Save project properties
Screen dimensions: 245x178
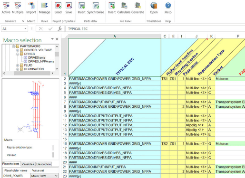pyautogui.click(x=69, y=8)
